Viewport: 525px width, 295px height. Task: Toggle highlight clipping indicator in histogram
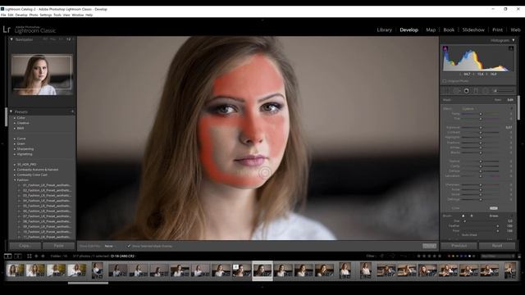(511, 48)
